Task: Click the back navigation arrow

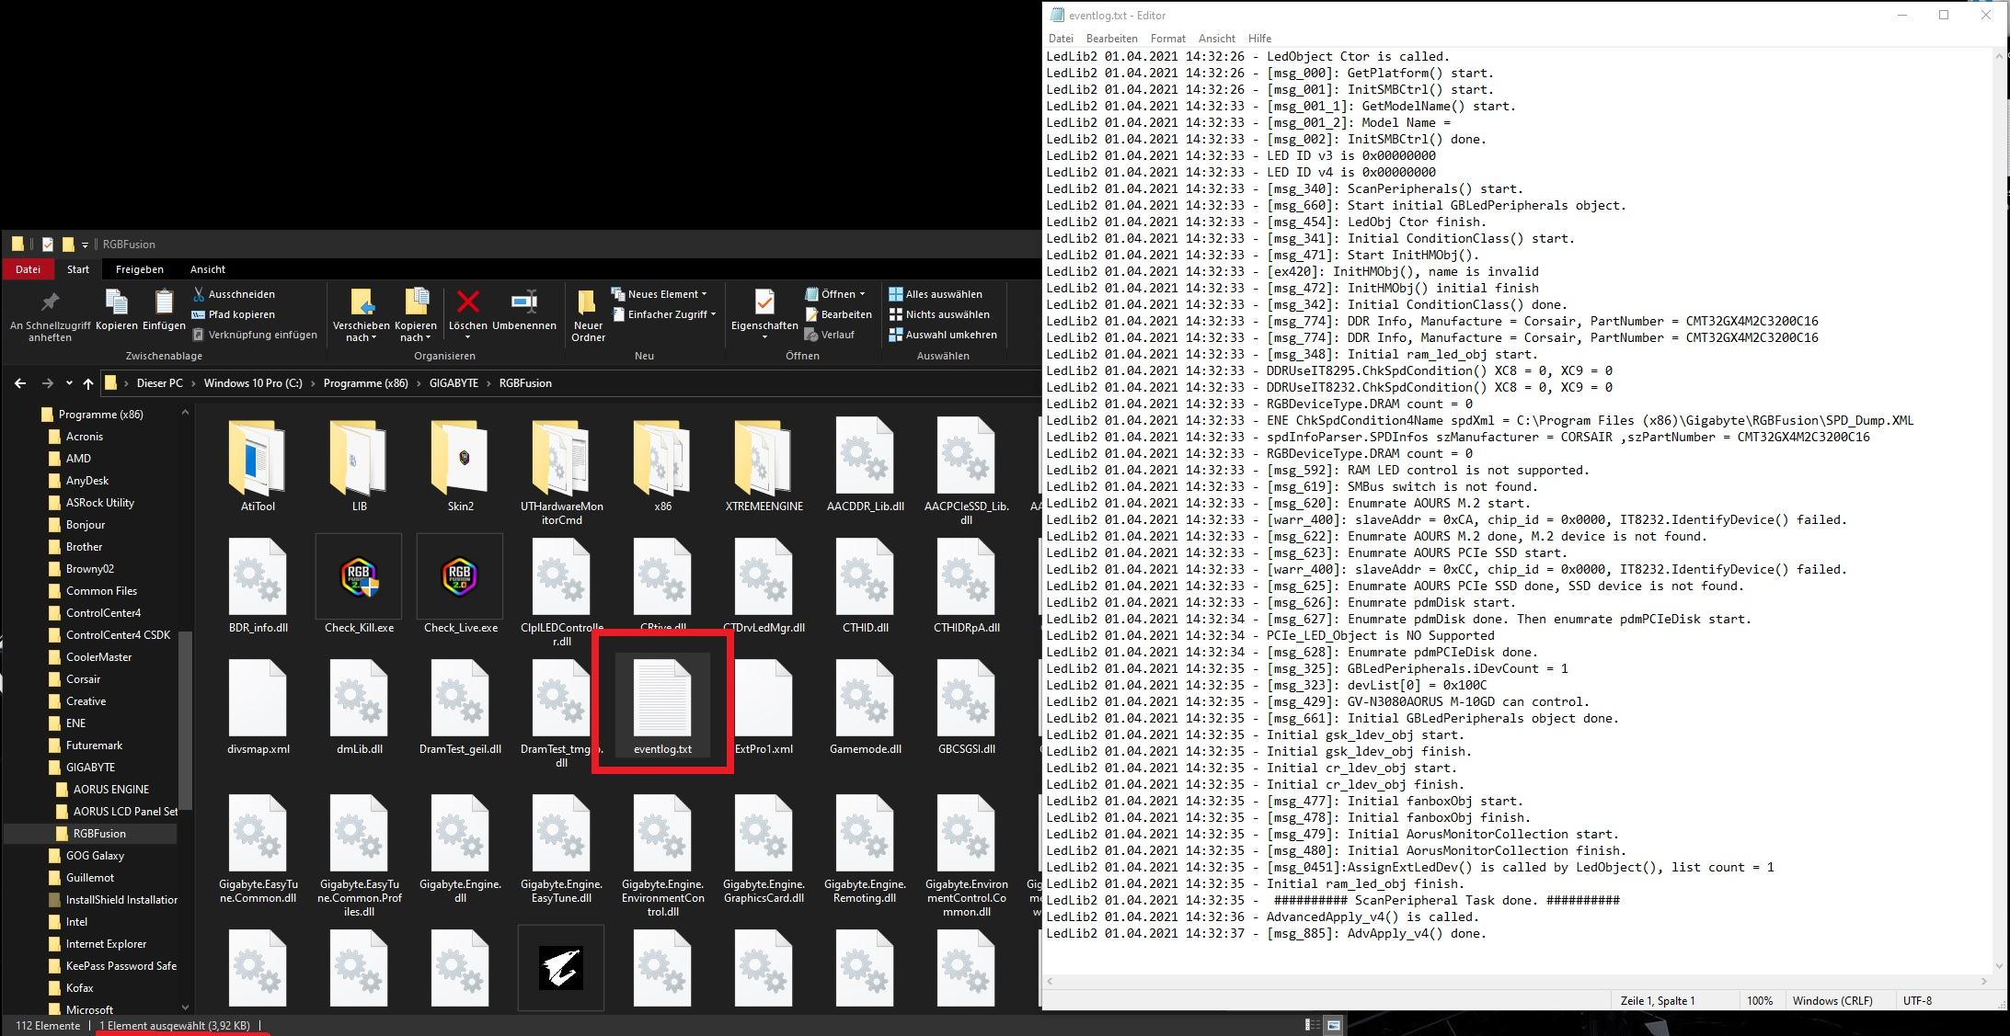Action: [20, 383]
